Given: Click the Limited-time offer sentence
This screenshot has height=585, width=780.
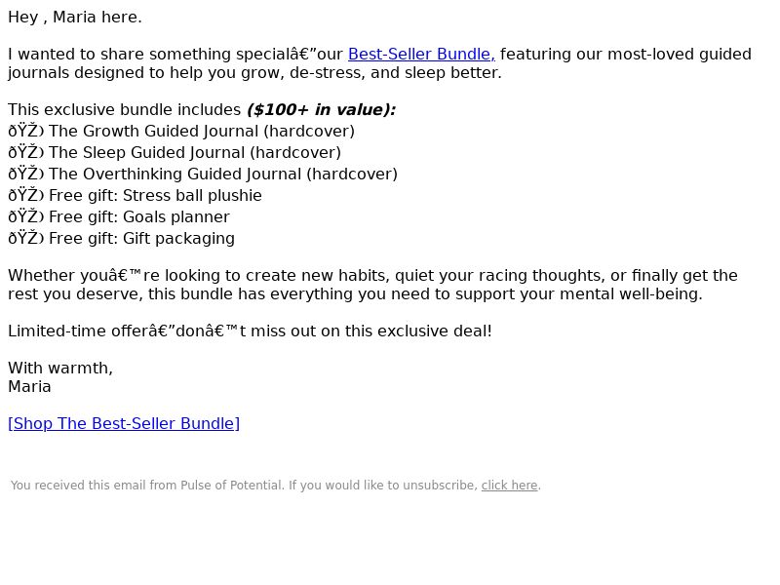Looking at the screenshot, I should pos(250,331).
